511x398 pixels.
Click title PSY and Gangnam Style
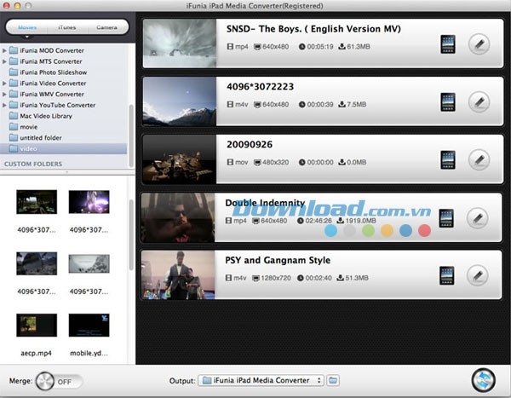coord(278,260)
